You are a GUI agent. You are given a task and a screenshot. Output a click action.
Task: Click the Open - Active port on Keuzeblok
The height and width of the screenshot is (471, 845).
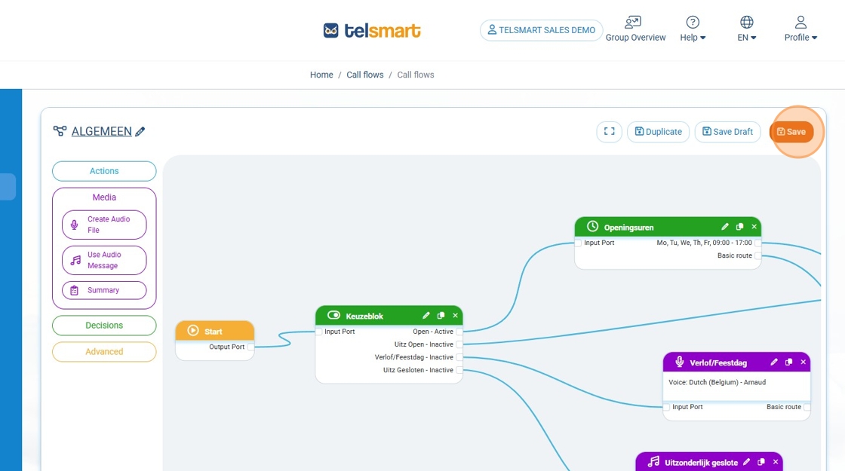click(x=459, y=332)
